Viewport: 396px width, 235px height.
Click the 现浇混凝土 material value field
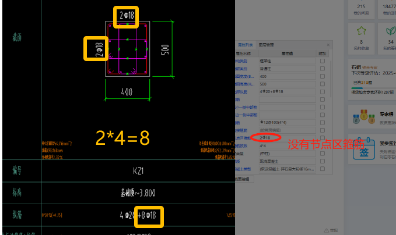click(287, 161)
